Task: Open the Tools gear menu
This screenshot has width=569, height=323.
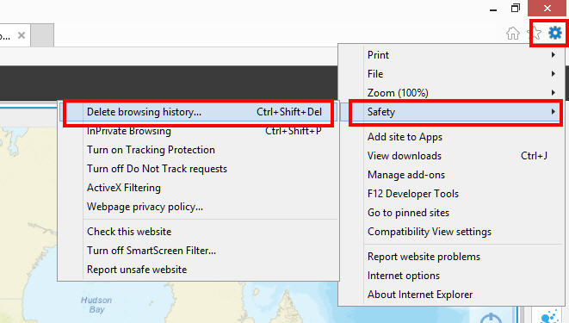Action: (555, 33)
